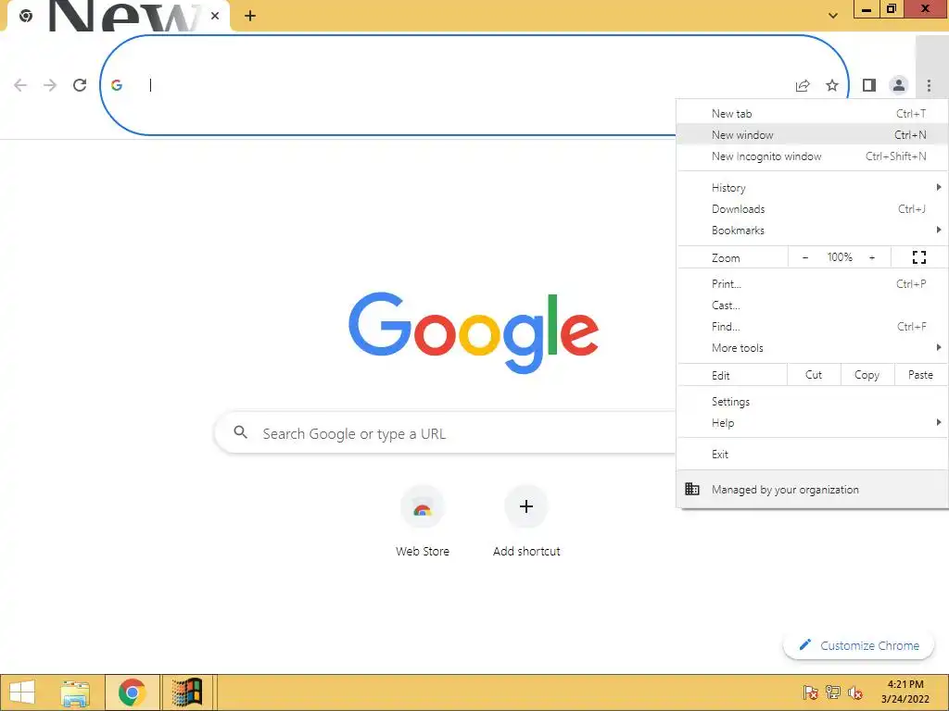Open a New Incognito window
This screenshot has height=711, width=949.
coord(812,156)
